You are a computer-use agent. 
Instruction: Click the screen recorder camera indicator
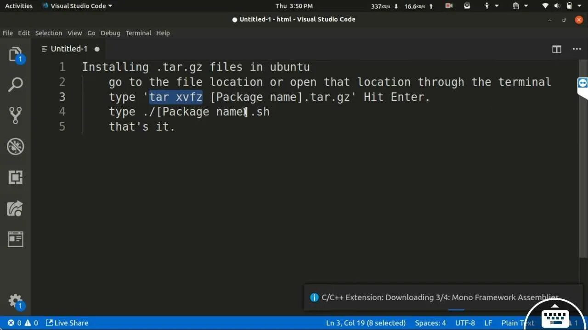tap(449, 6)
